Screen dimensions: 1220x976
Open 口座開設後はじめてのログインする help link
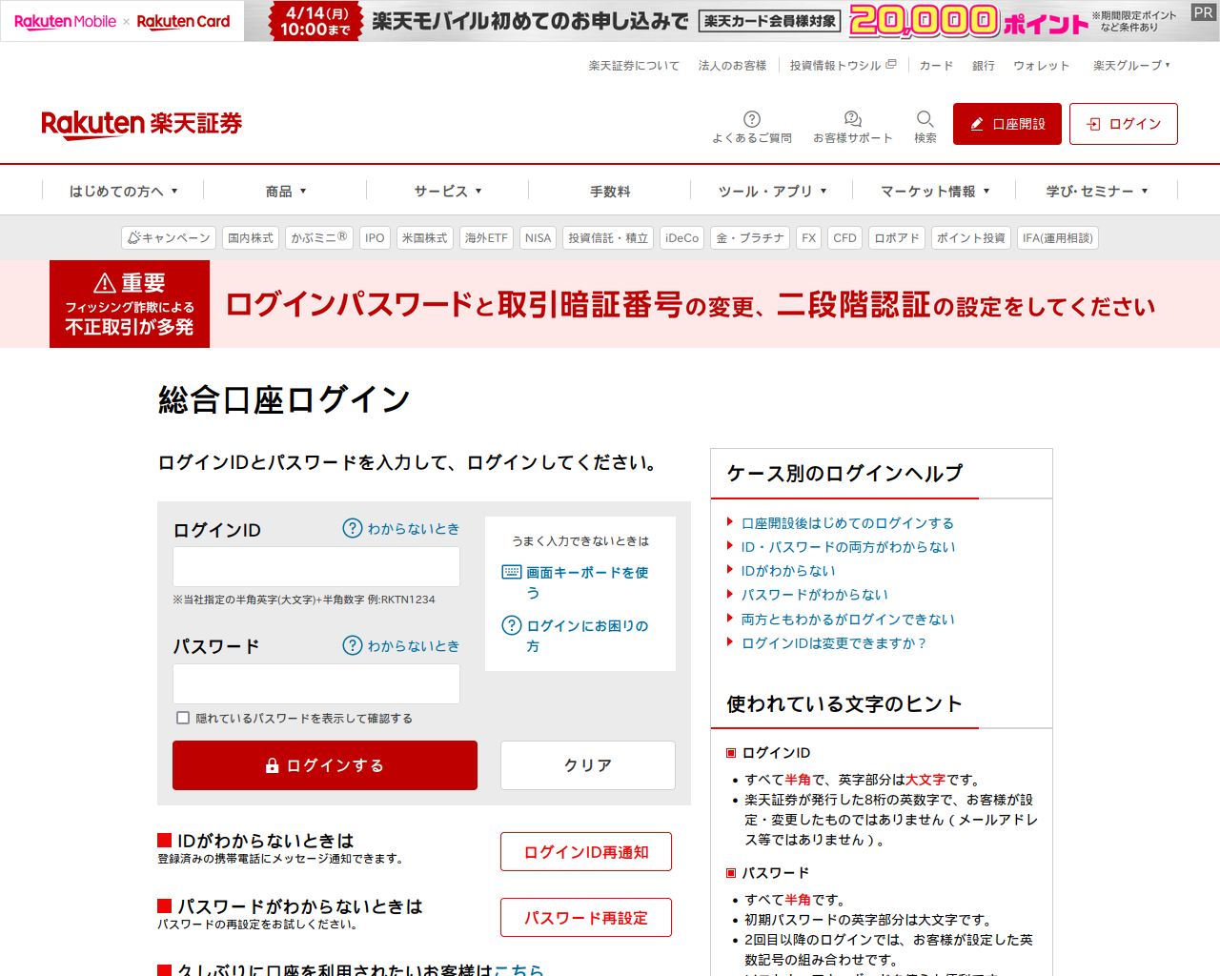pos(847,523)
